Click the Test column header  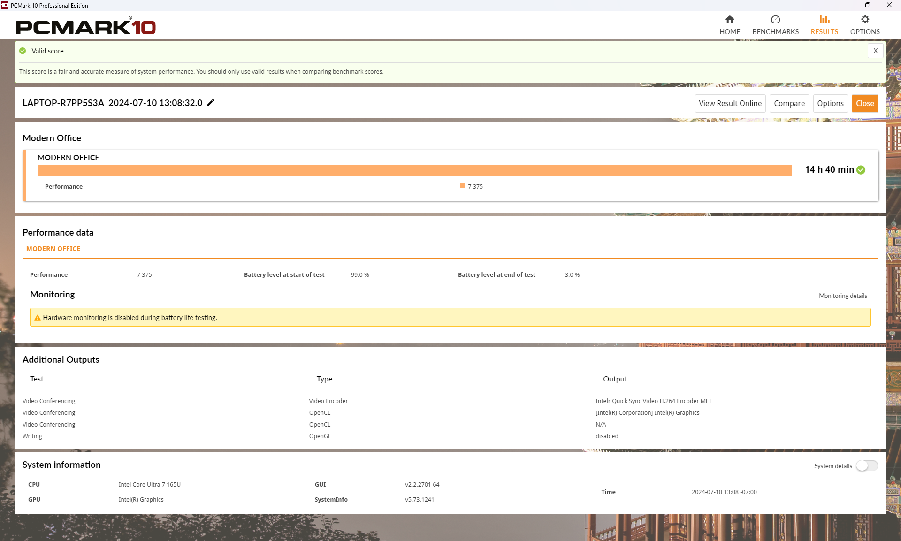pyautogui.click(x=37, y=379)
